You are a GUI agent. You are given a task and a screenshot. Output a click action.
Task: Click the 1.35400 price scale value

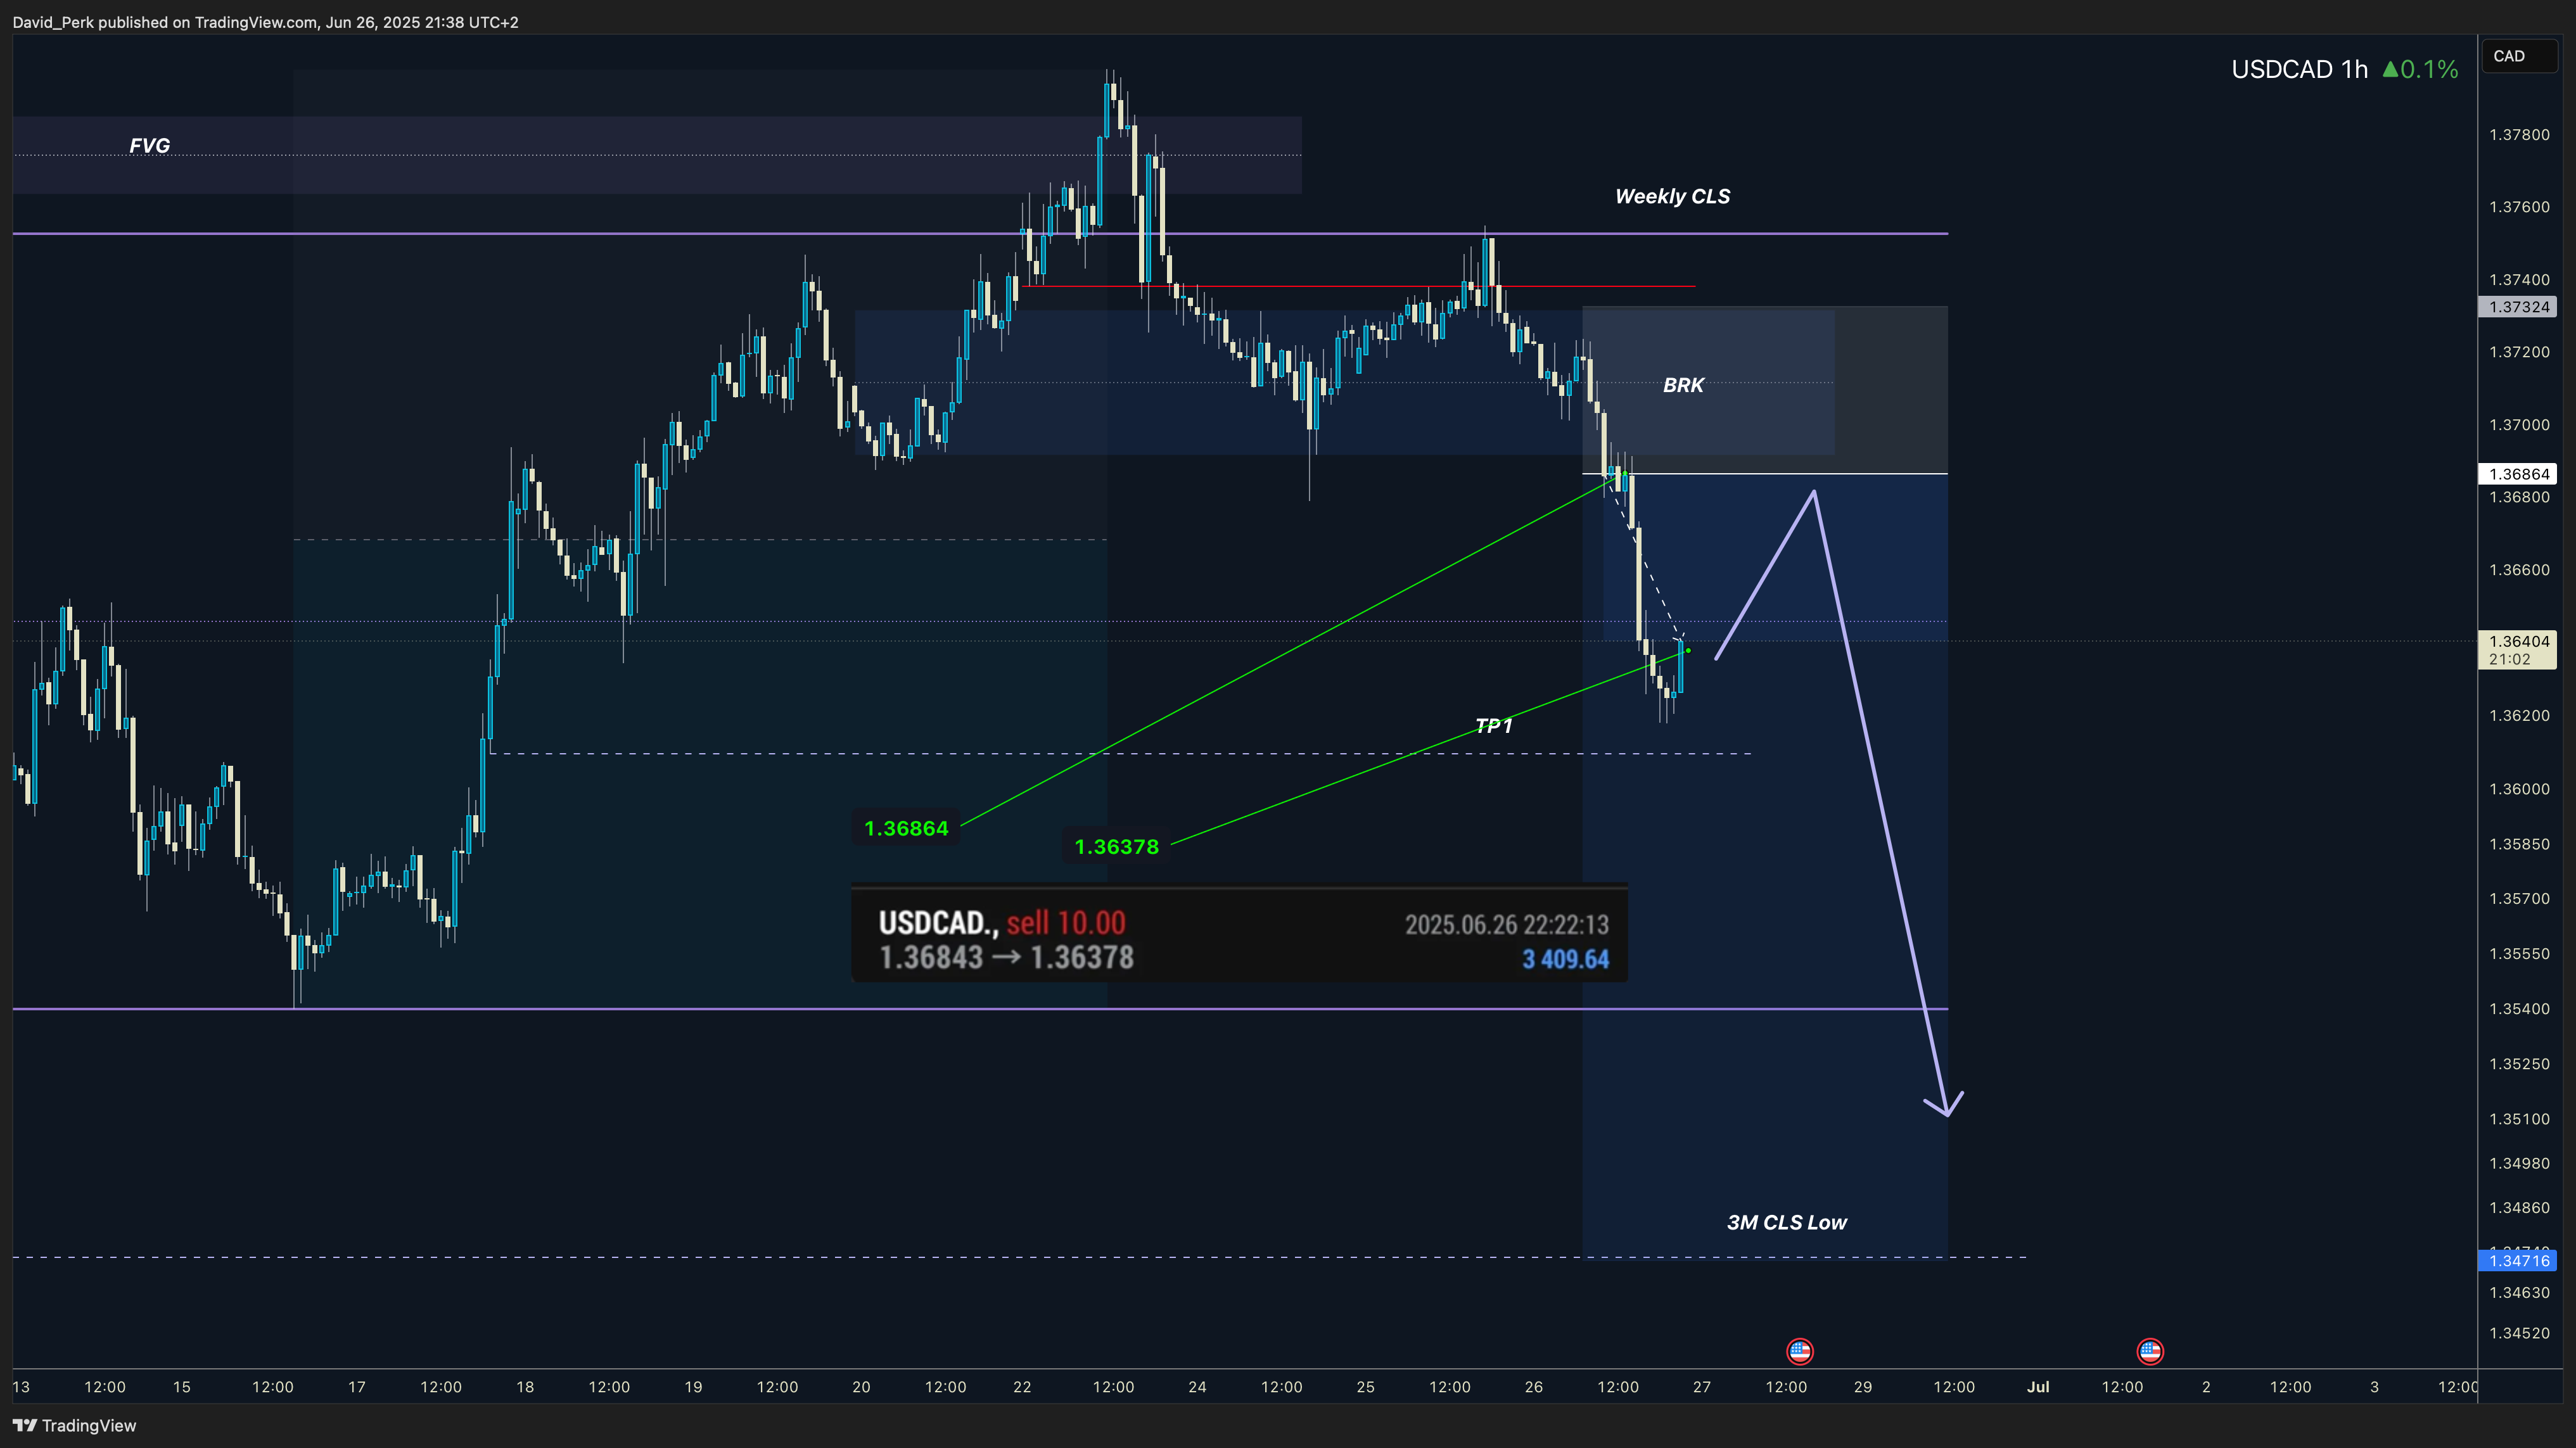(x=2519, y=1009)
